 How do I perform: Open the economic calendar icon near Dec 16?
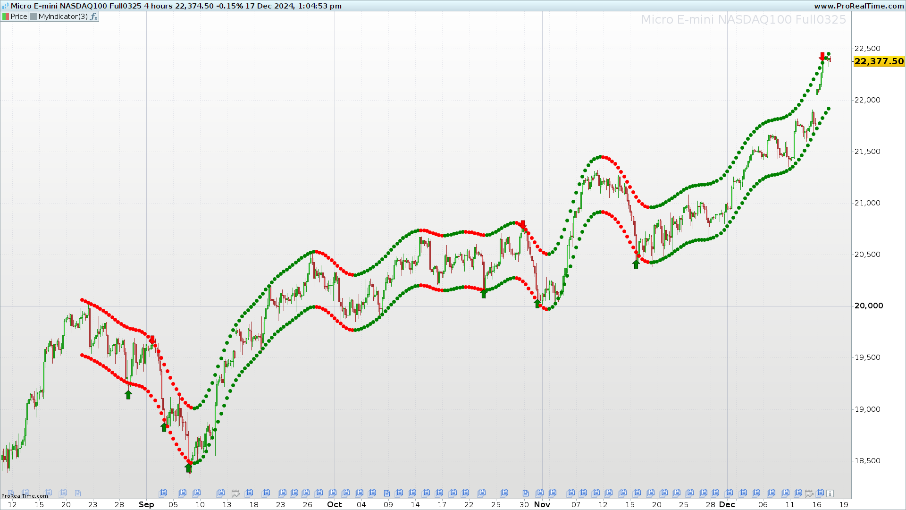[809, 493]
